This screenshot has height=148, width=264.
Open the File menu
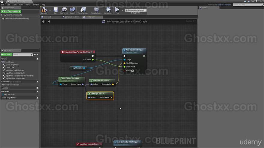click(3, 5)
